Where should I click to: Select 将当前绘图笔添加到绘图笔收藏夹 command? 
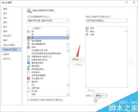(x=48, y=54)
